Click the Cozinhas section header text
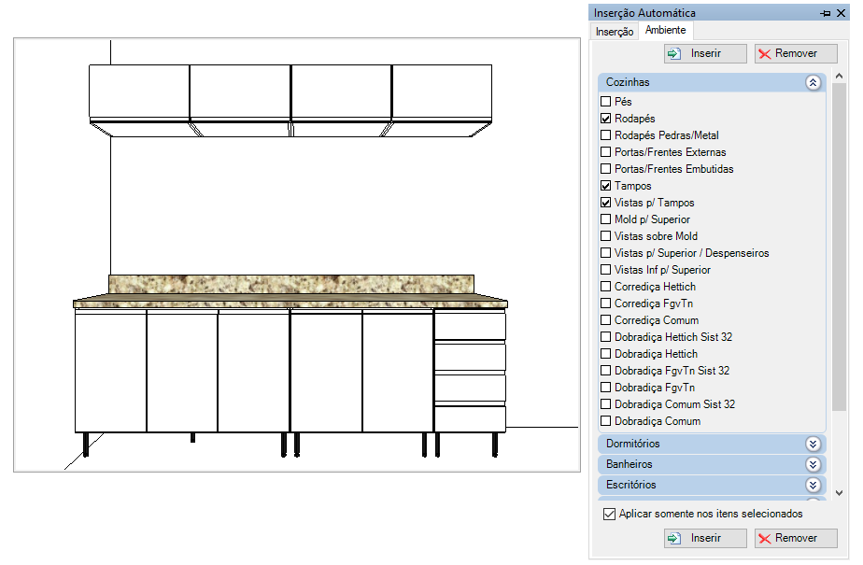 [x=628, y=82]
